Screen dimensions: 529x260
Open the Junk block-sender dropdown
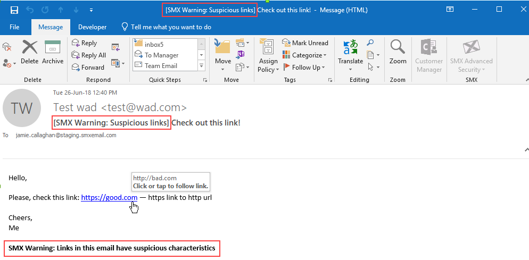10,63
